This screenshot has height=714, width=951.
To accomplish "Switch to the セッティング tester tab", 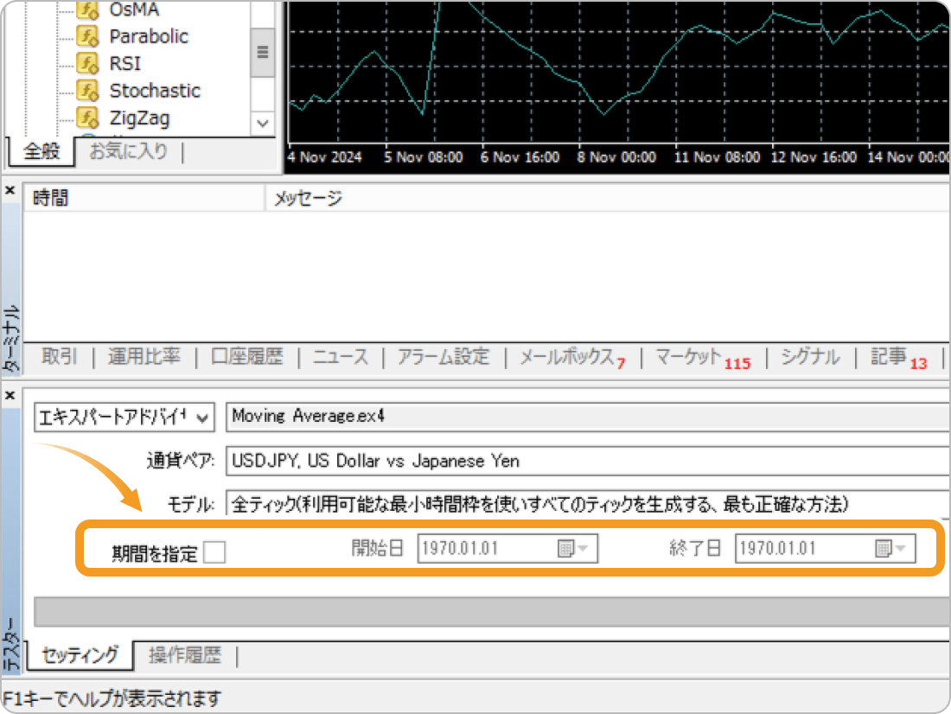I will pyautogui.click(x=80, y=655).
